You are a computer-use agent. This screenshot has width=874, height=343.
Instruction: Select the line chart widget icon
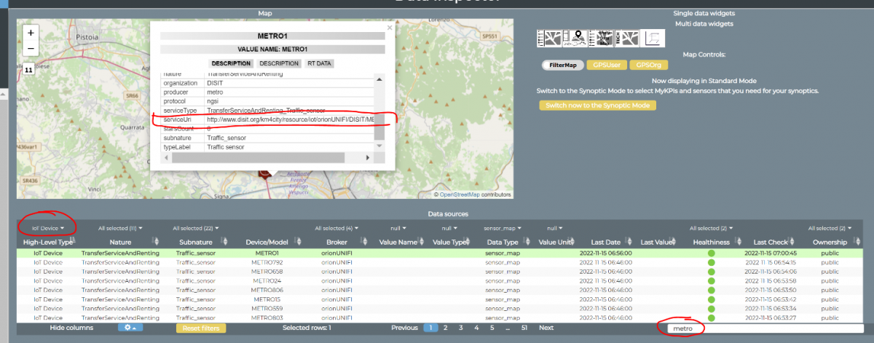(x=653, y=39)
